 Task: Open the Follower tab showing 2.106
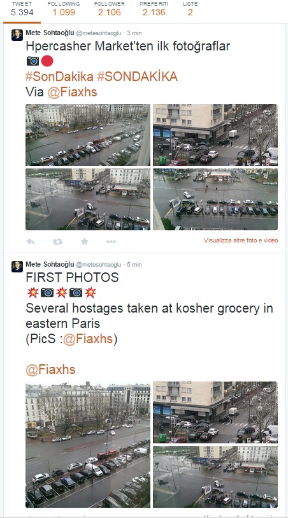(x=109, y=9)
